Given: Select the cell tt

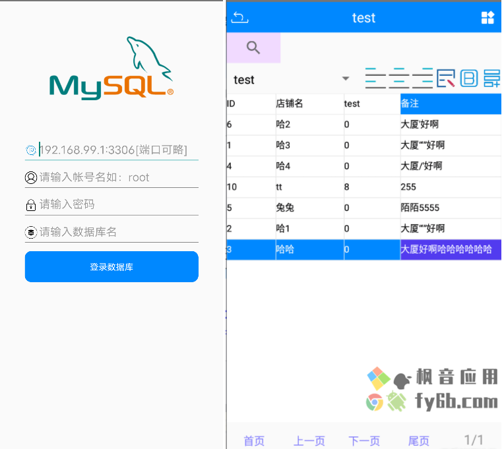Looking at the screenshot, I should coord(309,187).
